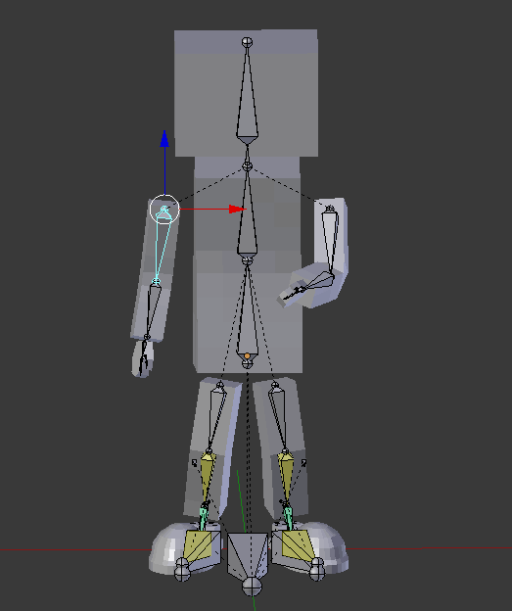Click the heel joint spheres on the left shoe
The width and height of the screenshot is (512, 611).
point(182,569)
